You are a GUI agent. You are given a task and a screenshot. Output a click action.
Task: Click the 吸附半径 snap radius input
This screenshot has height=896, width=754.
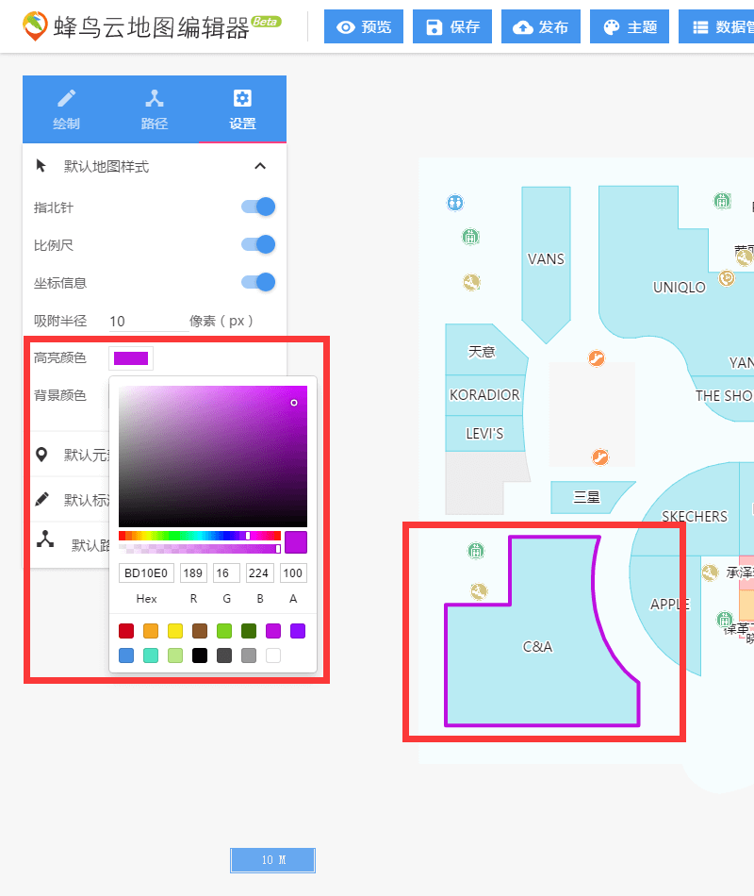[x=149, y=321]
